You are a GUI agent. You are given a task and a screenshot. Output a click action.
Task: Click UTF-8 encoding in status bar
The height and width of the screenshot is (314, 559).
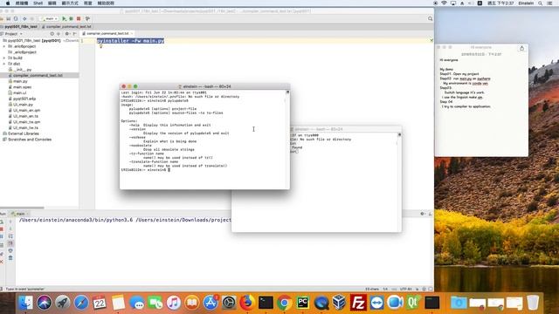(406, 289)
